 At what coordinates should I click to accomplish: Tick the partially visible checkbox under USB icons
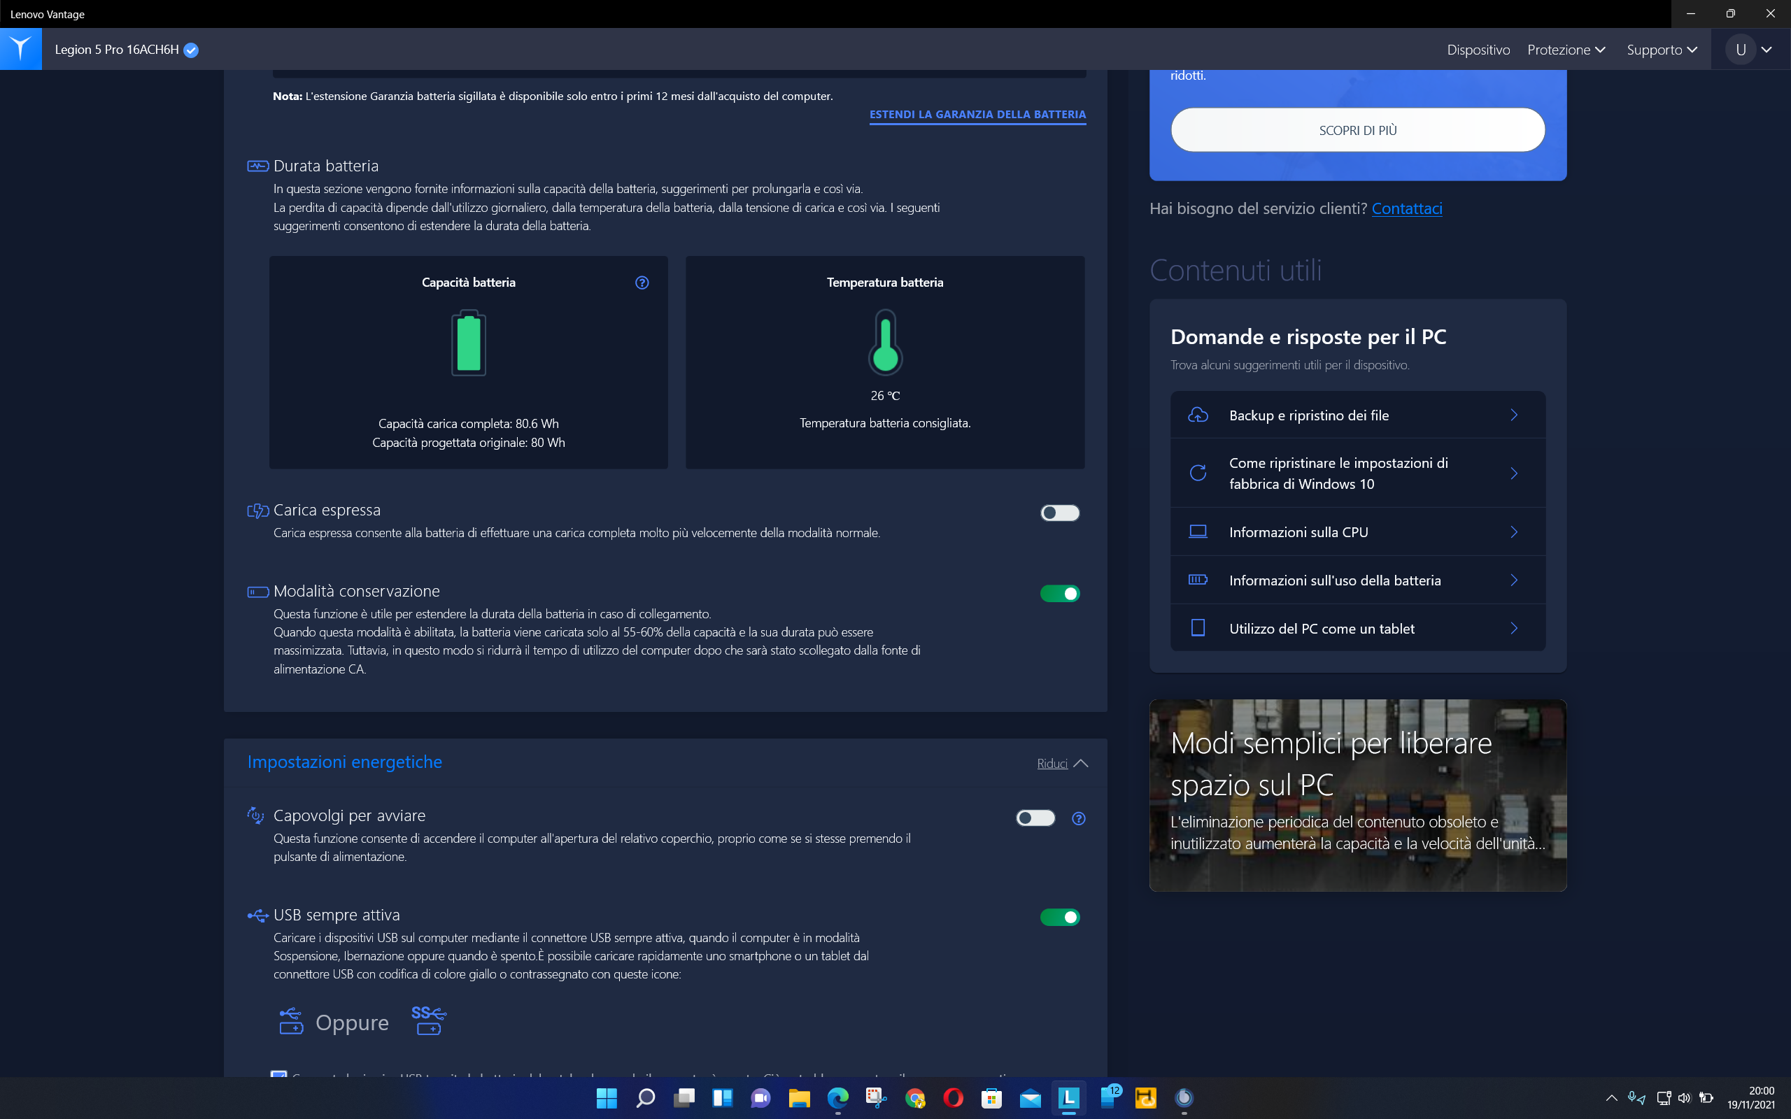point(278,1074)
